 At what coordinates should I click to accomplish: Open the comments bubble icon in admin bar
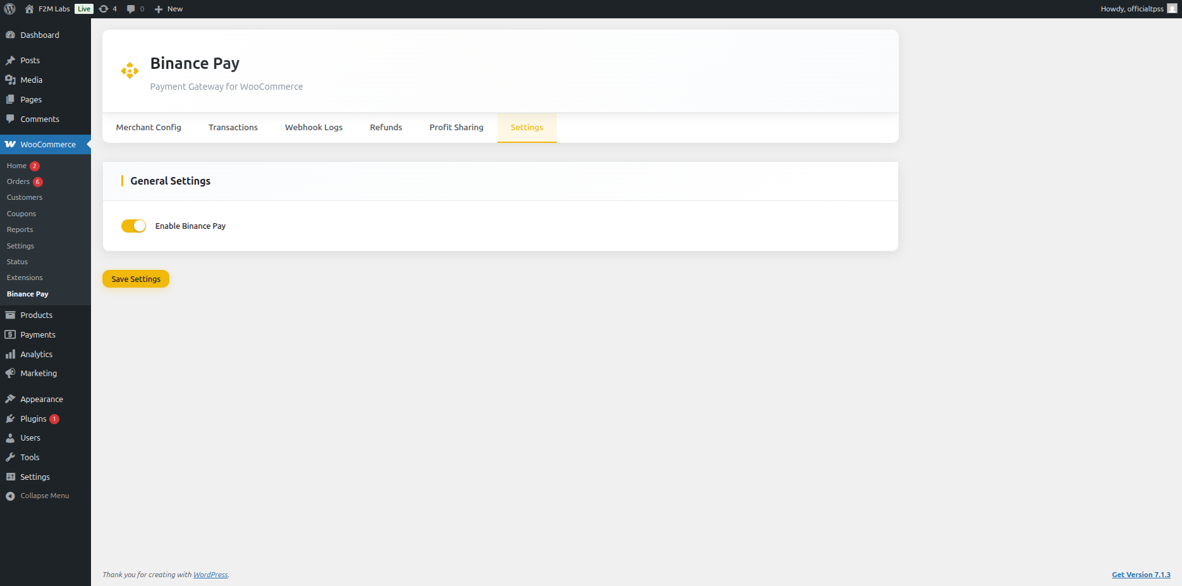(131, 9)
